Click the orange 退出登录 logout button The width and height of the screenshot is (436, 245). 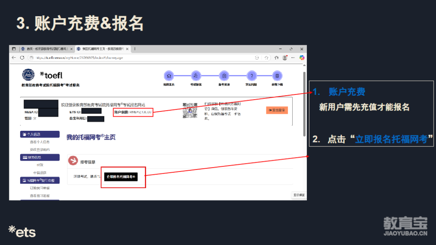click(x=277, y=110)
